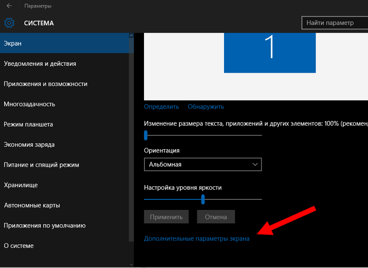Select Экономия заряда in sidebar
Image resolution: width=368 pixels, height=268 pixels.
tap(64, 145)
